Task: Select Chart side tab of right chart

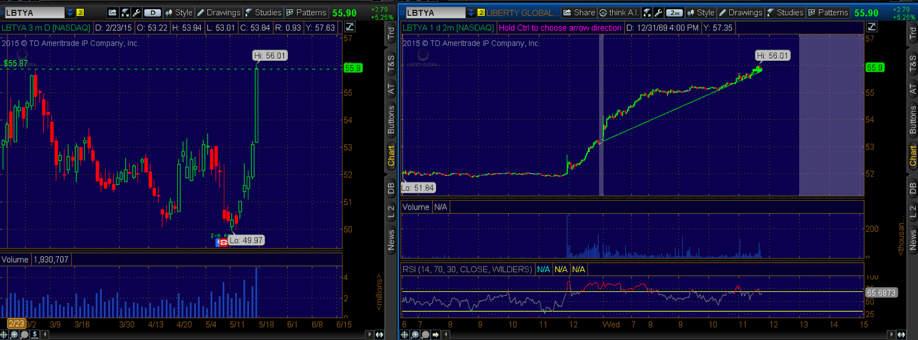Action: (912, 156)
